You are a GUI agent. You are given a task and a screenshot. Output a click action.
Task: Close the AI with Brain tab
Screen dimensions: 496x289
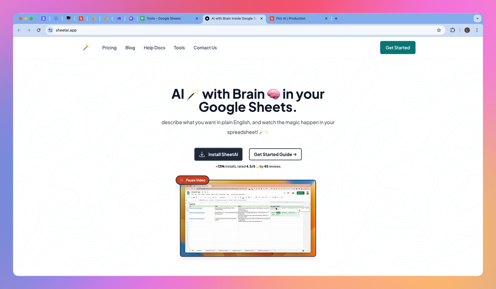261,19
